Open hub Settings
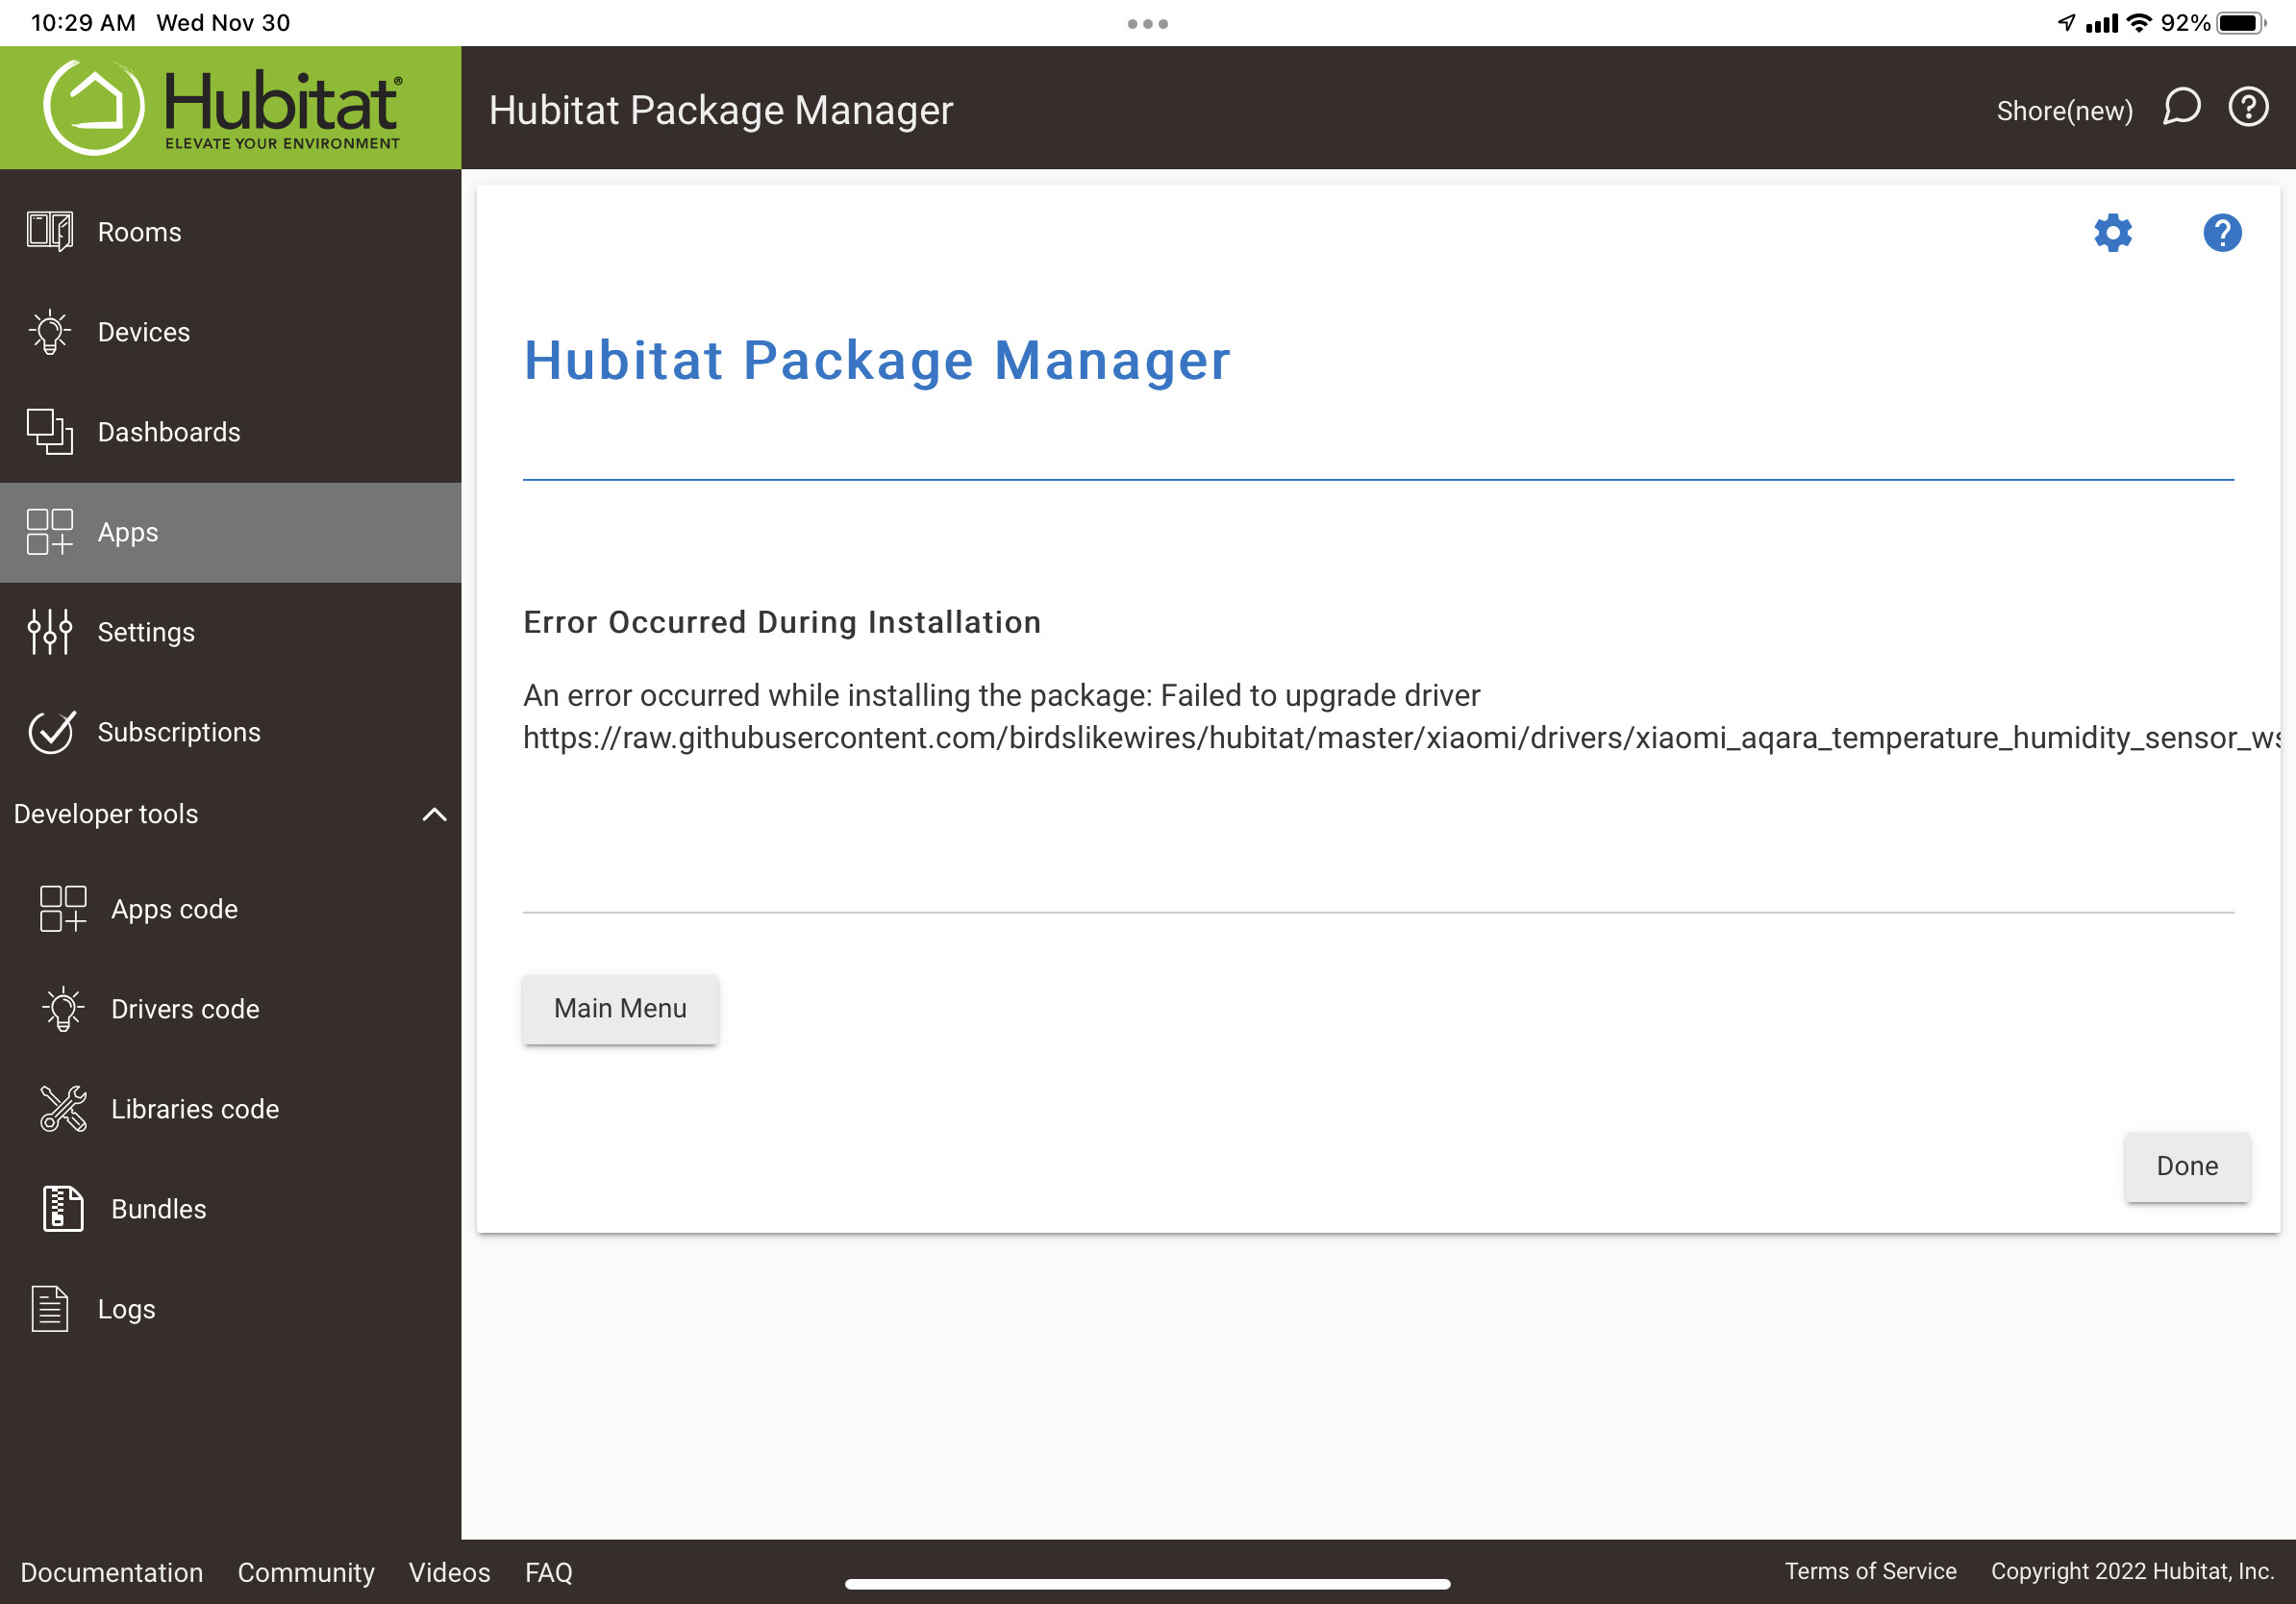This screenshot has width=2296, height=1604. click(146, 631)
